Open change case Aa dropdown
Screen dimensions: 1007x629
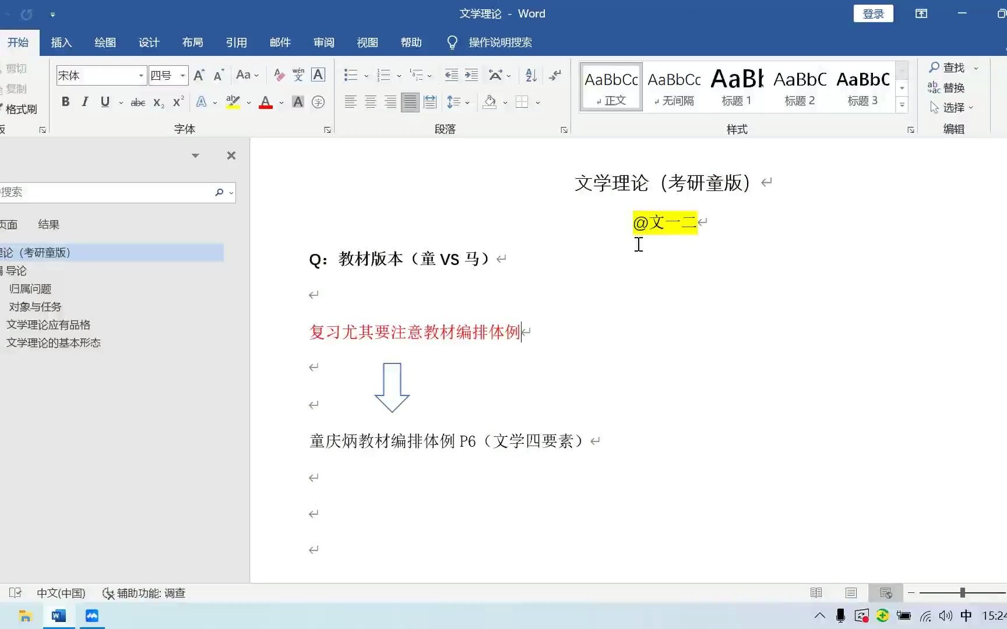247,75
